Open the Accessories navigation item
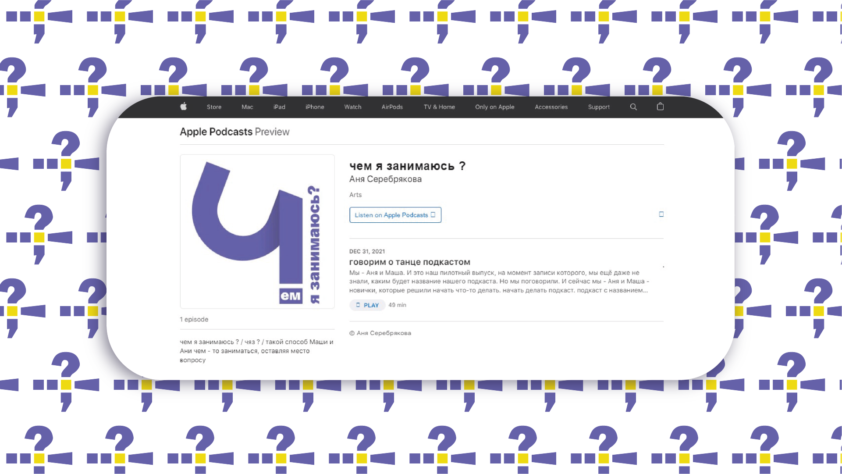Viewport: 842px width, 474px height. click(x=551, y=107)
